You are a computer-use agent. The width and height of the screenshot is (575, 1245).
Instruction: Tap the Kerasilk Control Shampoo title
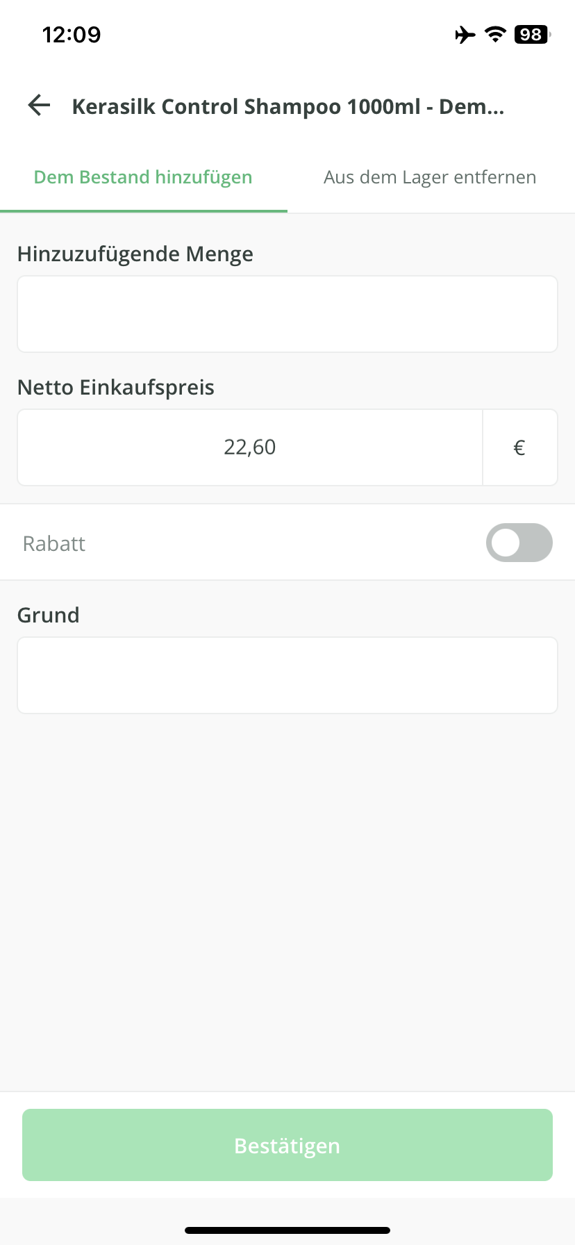288,107
